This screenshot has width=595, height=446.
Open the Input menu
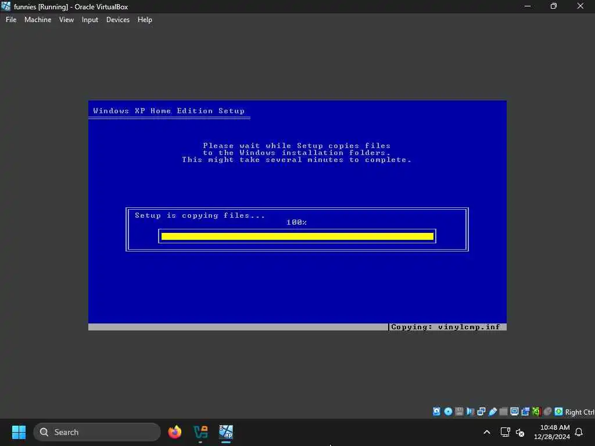[x=90, y=20]
